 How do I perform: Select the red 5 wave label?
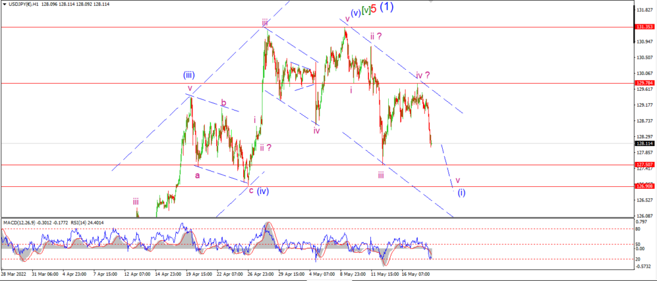(374, 8)
